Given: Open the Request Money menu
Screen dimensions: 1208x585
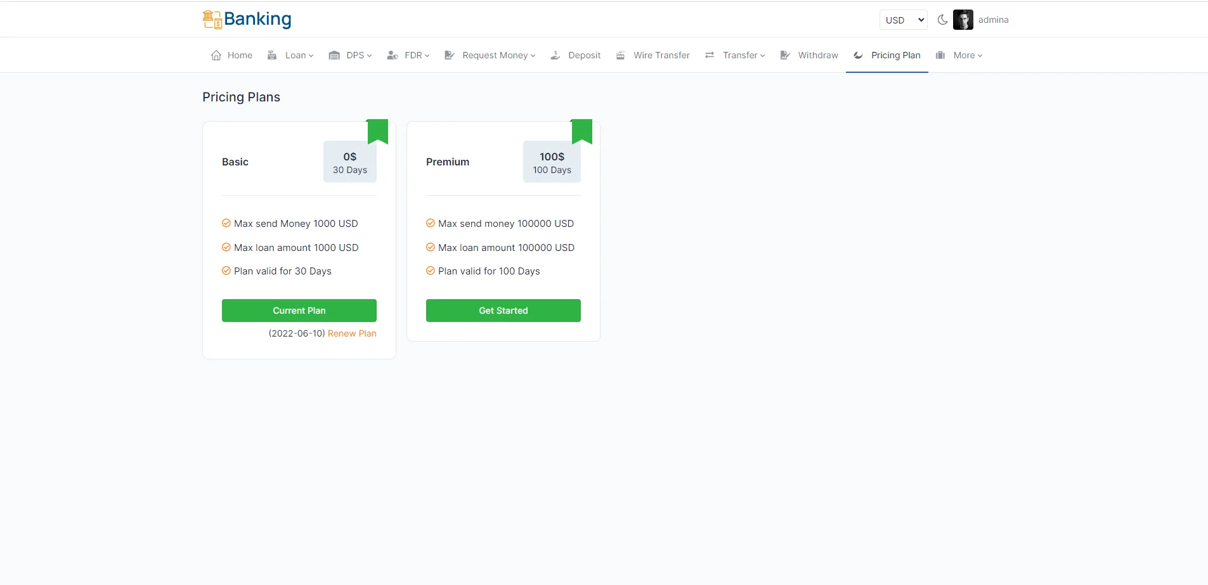Looking at the screenshot, I should pos(491,55).
